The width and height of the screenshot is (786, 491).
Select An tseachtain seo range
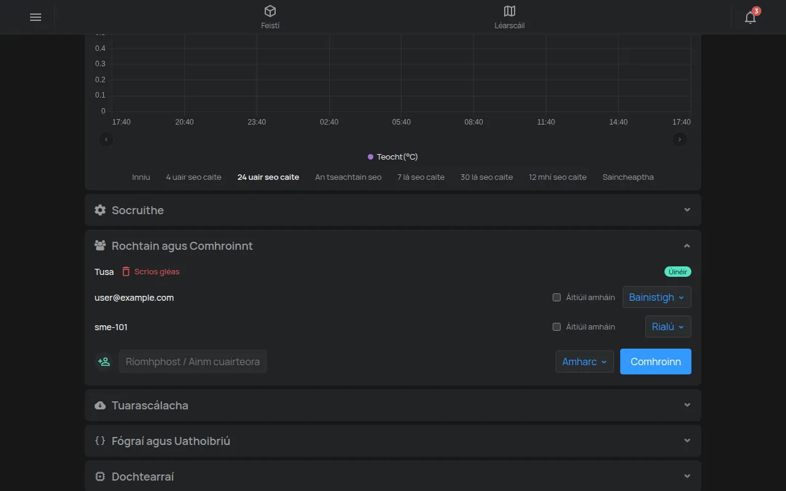click(348, 177)
